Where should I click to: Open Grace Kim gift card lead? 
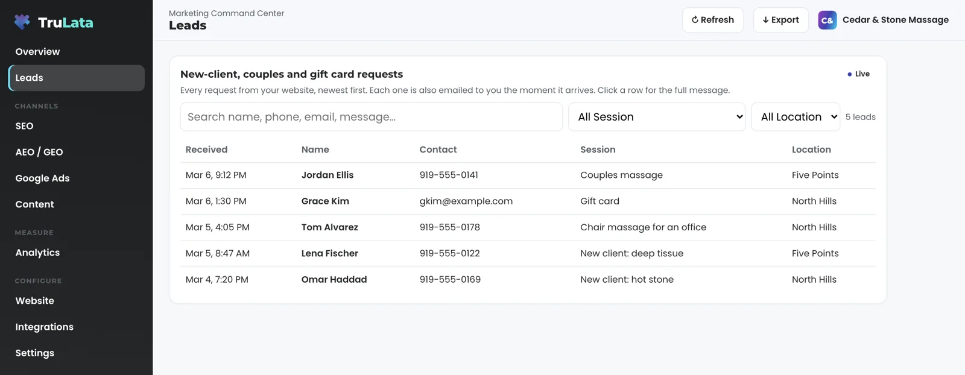(528, 201)
